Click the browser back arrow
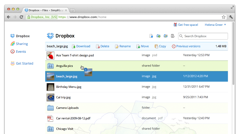This screenshot has width=240, height=134. pos(9,17)
